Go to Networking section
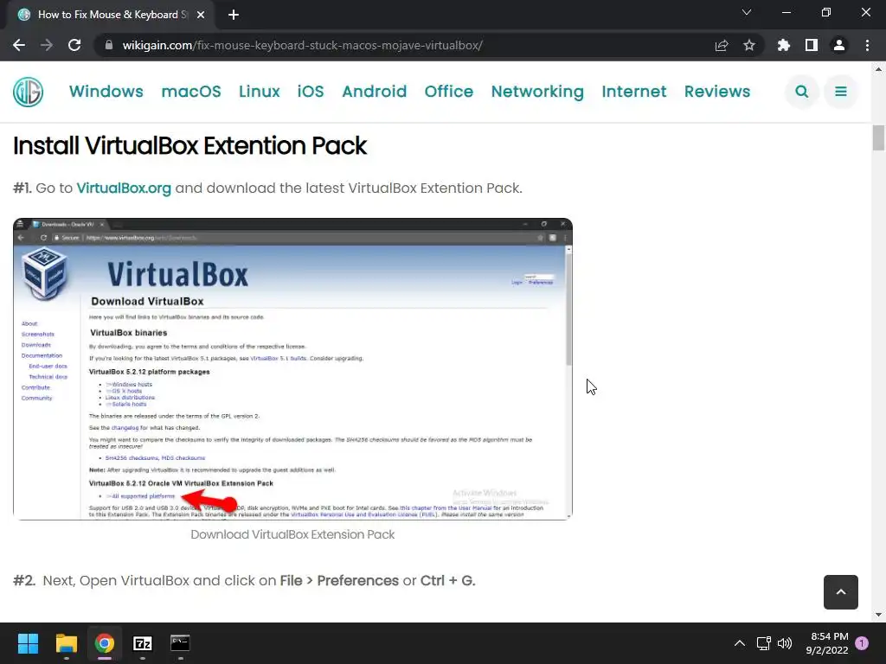 pyautogui.click(x=537, y=92)
